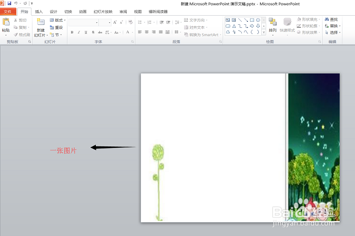Click the 剪切 (Cut) button

(20, 20)
